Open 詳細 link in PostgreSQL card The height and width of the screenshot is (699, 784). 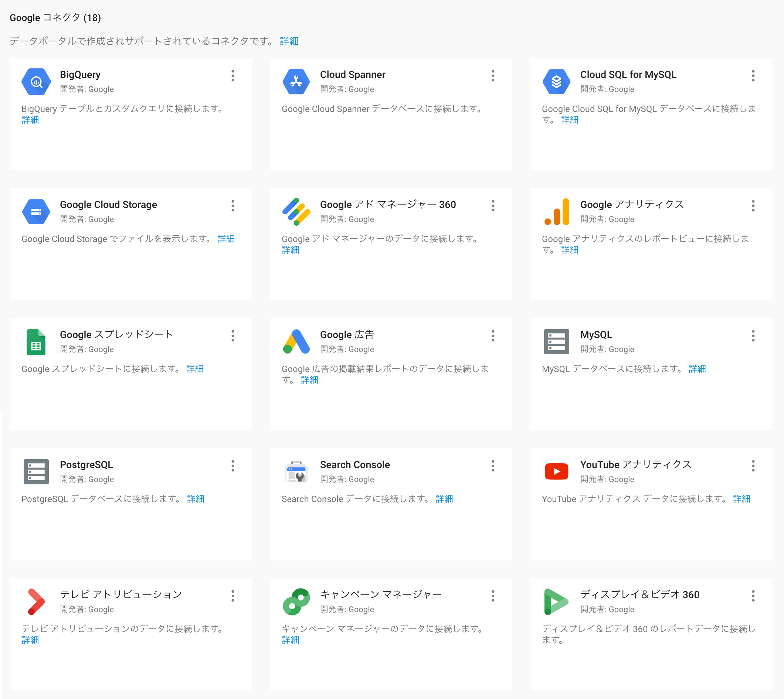click(196, 499)
